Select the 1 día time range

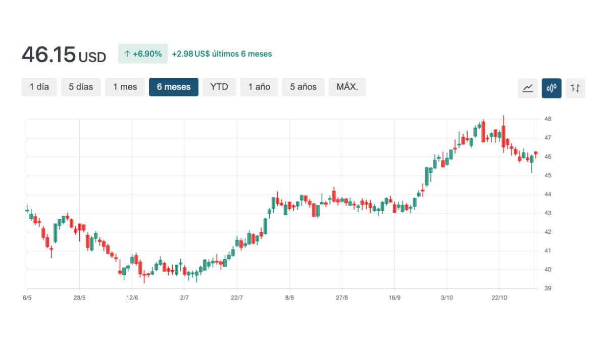click(x=39, y=87)
